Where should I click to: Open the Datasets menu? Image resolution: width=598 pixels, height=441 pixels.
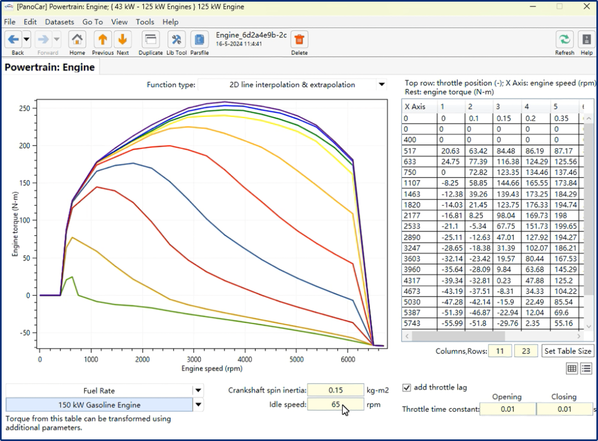point(59,22)
